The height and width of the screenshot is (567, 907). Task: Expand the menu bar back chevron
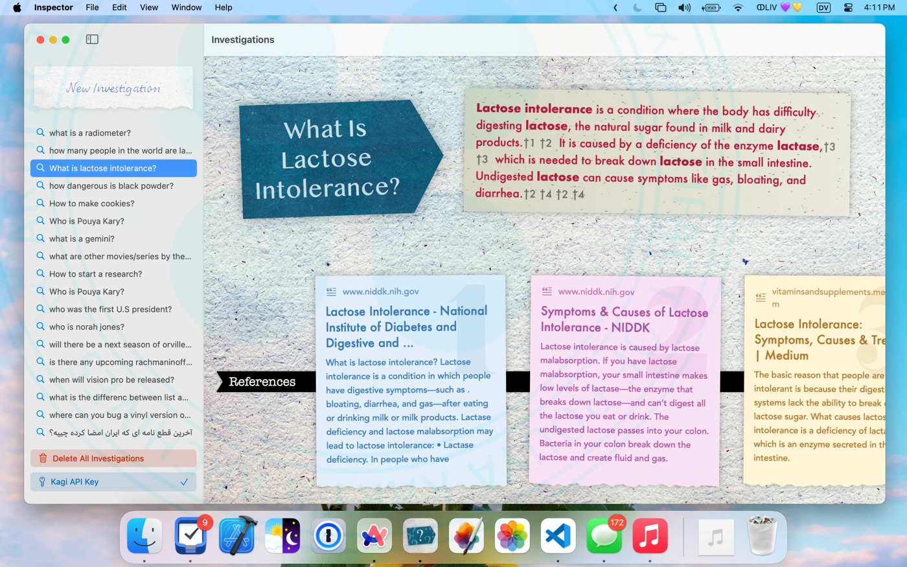tap(615, 8)
